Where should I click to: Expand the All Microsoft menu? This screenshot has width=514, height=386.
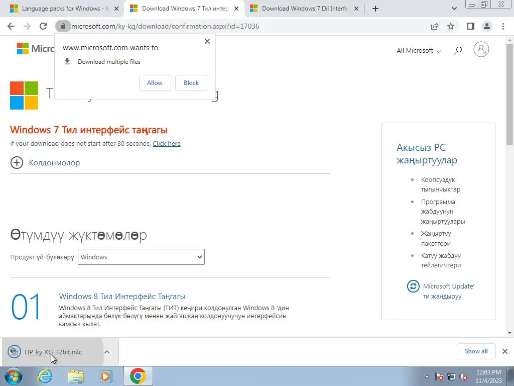(x=419, y=51)
